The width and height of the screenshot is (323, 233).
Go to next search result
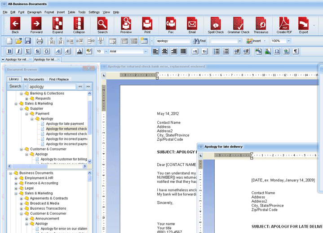(x=88, y=86)
